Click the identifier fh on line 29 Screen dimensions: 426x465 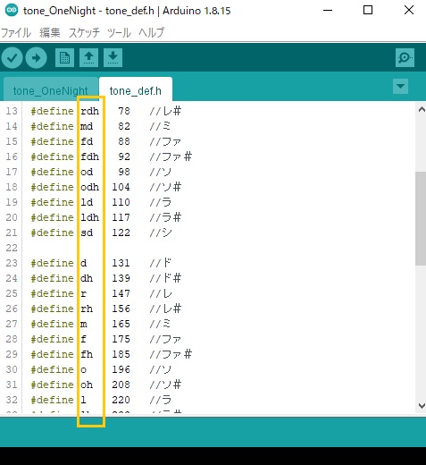(87, 354)
